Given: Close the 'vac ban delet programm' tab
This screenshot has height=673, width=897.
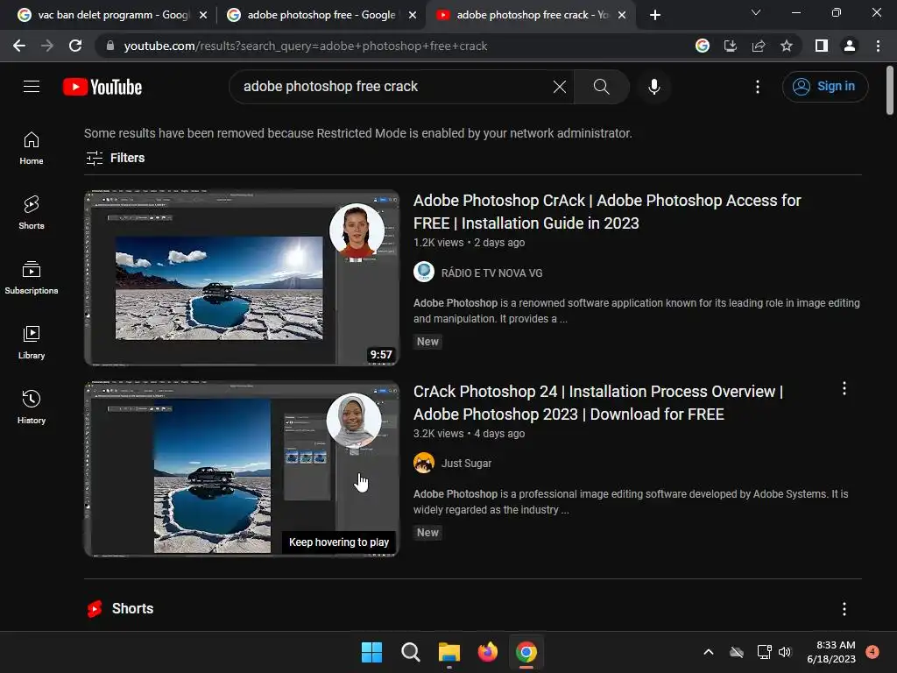Looking at the screenshot, I should pyautogui.click(x=203, y=15).
